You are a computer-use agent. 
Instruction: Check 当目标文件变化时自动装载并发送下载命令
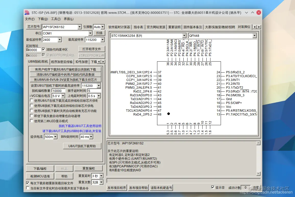[x=28, y=188]
